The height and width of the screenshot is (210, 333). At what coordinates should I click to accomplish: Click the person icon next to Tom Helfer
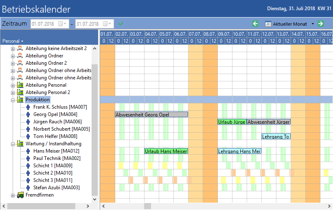pyautogui.click(x=28, y=136)
